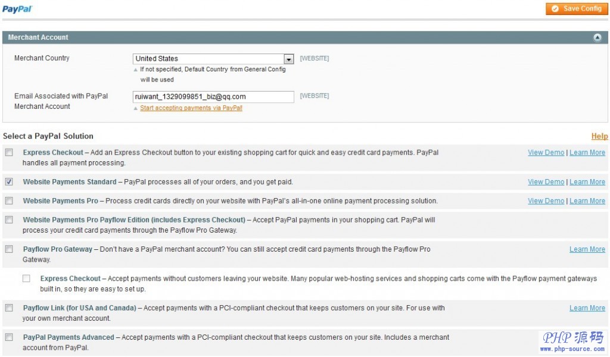
Task: Click the checkmark icon on Save Config
Action: pos(555,9)
